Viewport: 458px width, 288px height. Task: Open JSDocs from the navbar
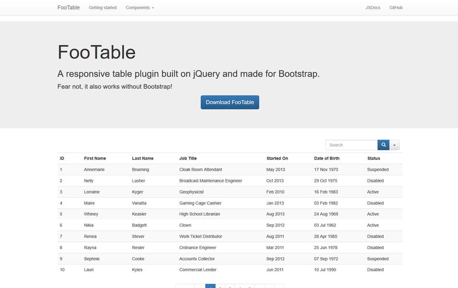pyautogui.click(x=373, y=8)
